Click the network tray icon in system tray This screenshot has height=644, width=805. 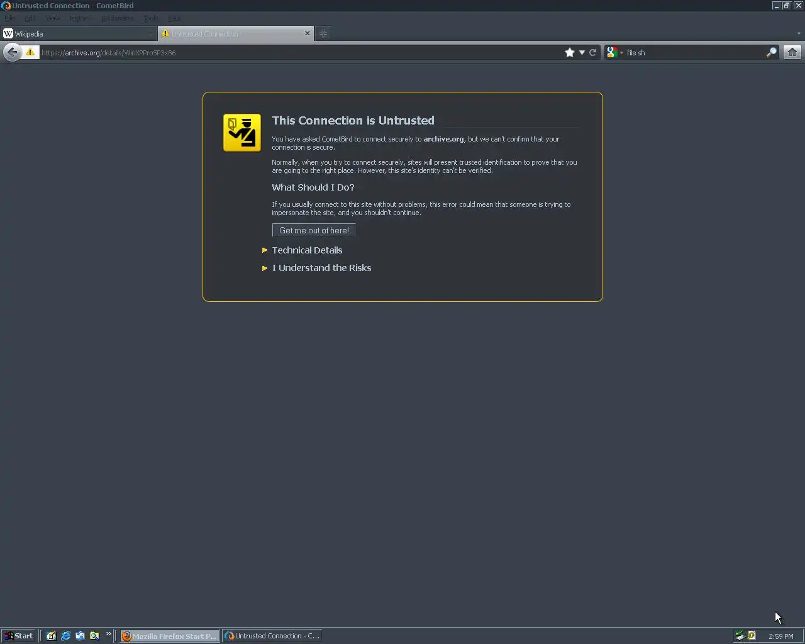click(x=740, y=636)
